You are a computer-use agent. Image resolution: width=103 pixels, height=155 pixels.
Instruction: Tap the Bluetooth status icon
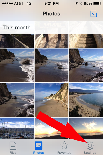coord(81,3)
